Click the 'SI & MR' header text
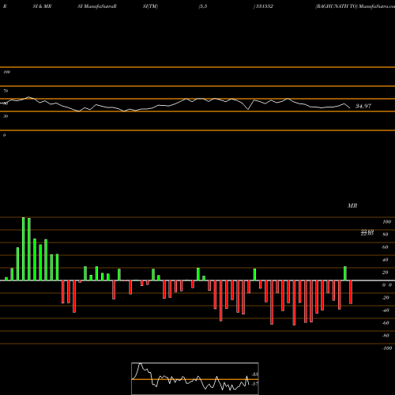 point(42,6)
